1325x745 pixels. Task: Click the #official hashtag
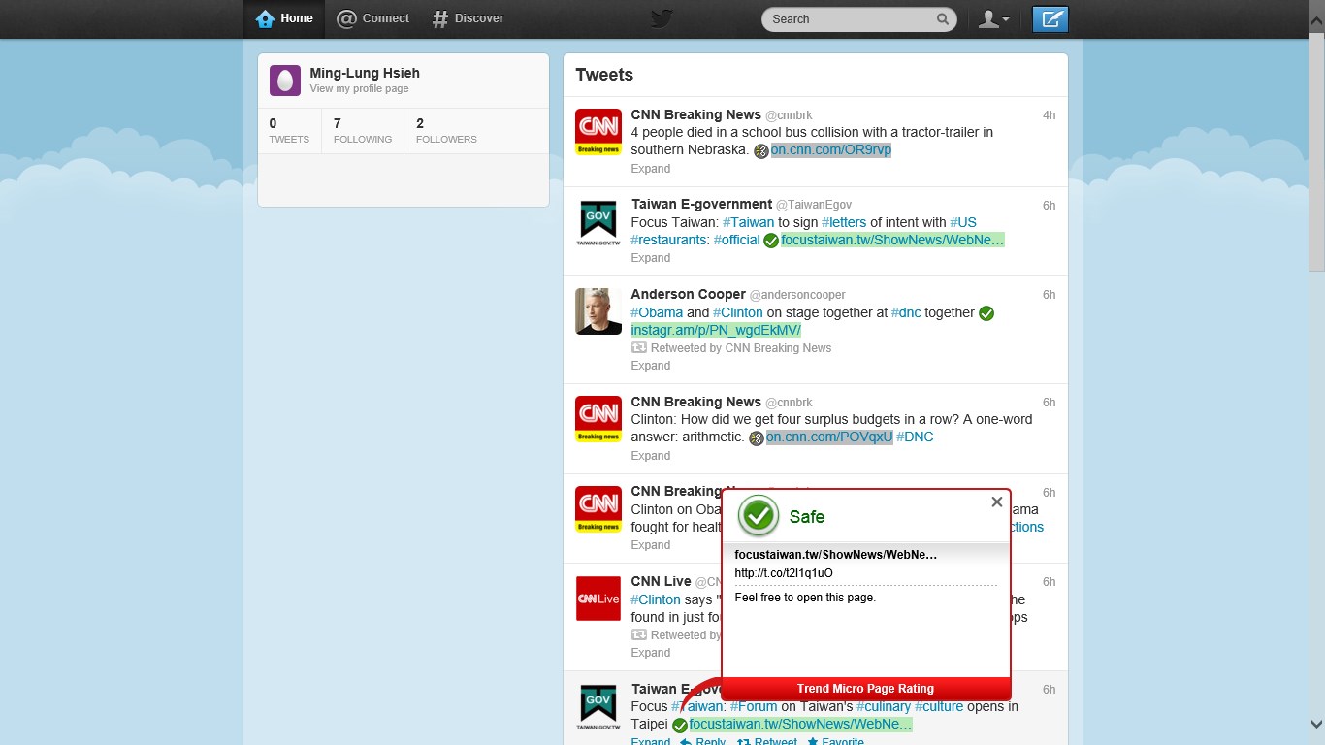point(737,240)
